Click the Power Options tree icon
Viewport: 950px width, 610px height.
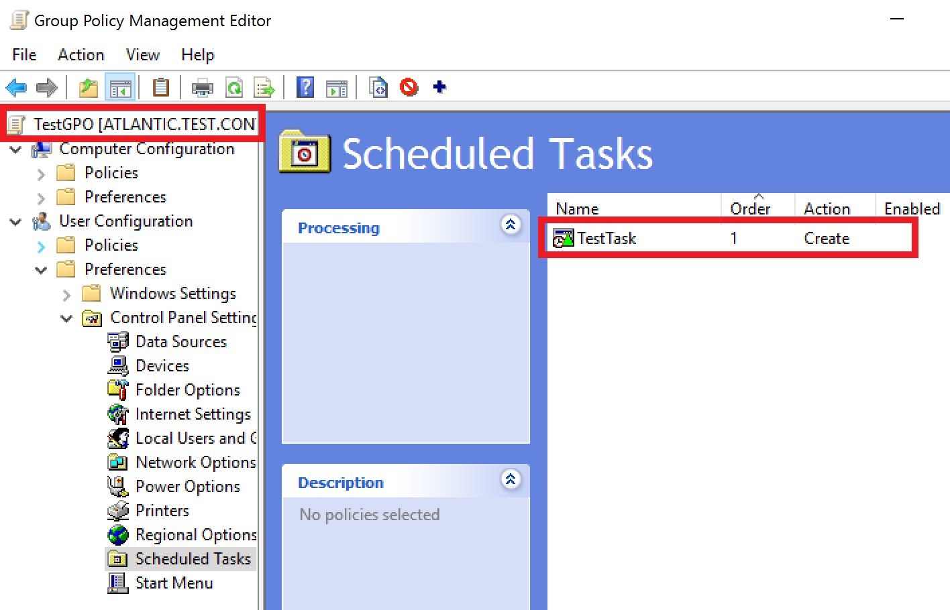118,487
